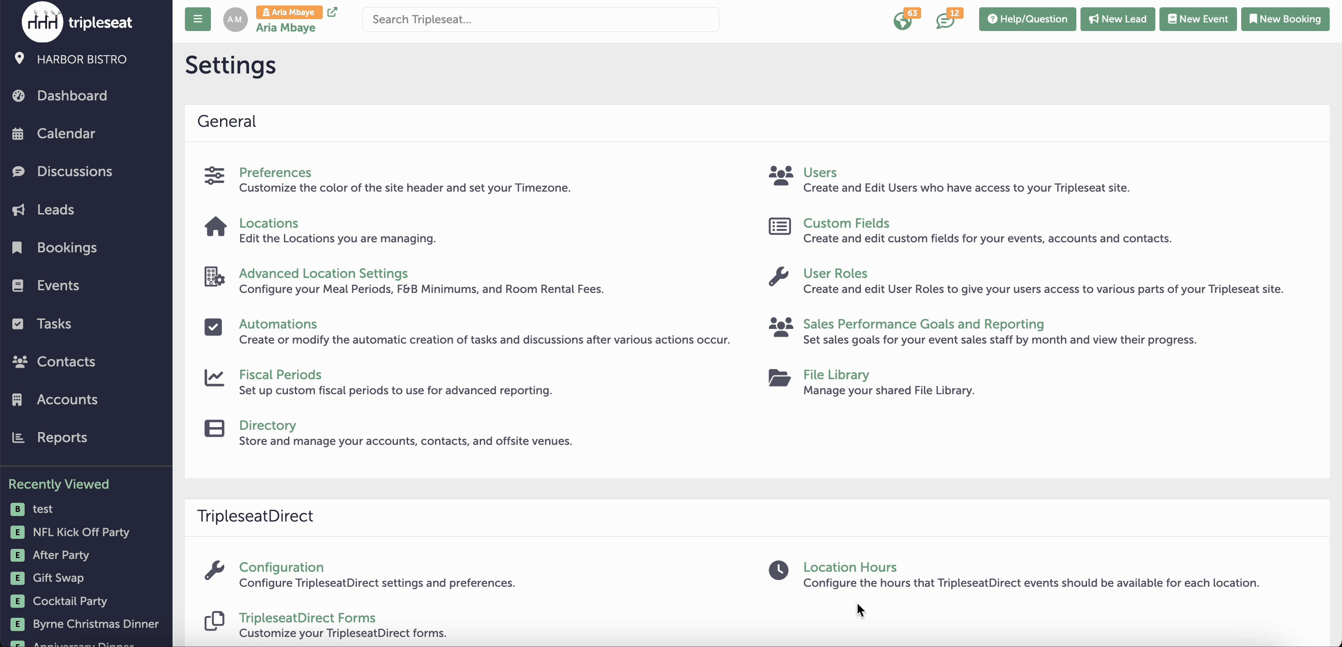Open the Locations settings link
The height and width of the screenshot is (647, 1342).
[x=268, y=223]
